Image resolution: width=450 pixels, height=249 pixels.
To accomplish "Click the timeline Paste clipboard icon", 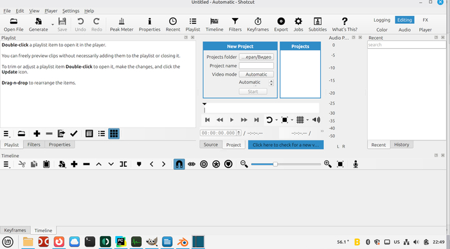I will 46,164.
